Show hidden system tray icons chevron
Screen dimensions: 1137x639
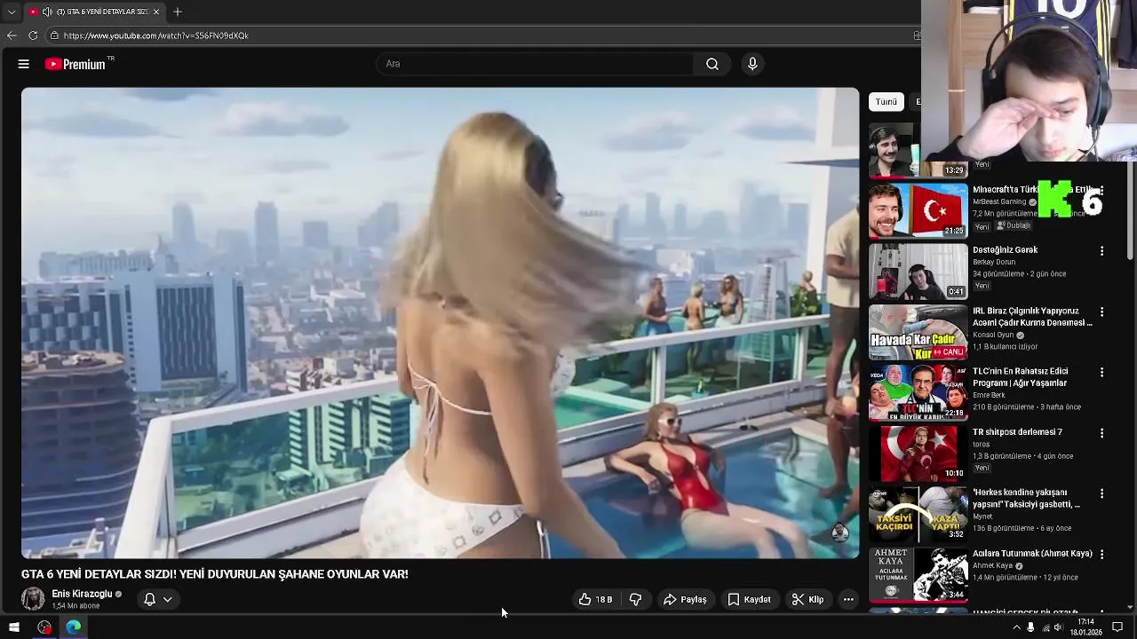(1016, 627)
